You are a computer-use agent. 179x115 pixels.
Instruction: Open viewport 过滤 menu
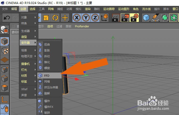[x=59, y=26]
